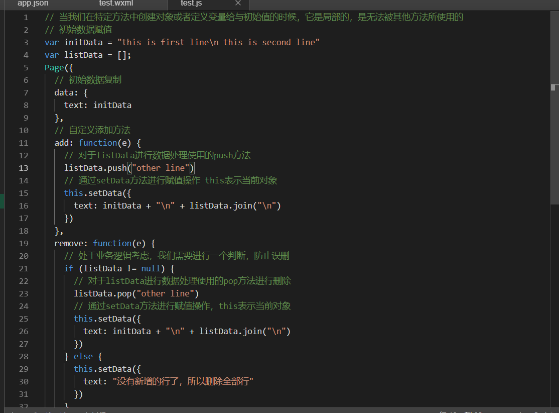Click the listData.pop("other line") statement
The height and width of the screenshot is (413, 559).
tap(136, 294)
